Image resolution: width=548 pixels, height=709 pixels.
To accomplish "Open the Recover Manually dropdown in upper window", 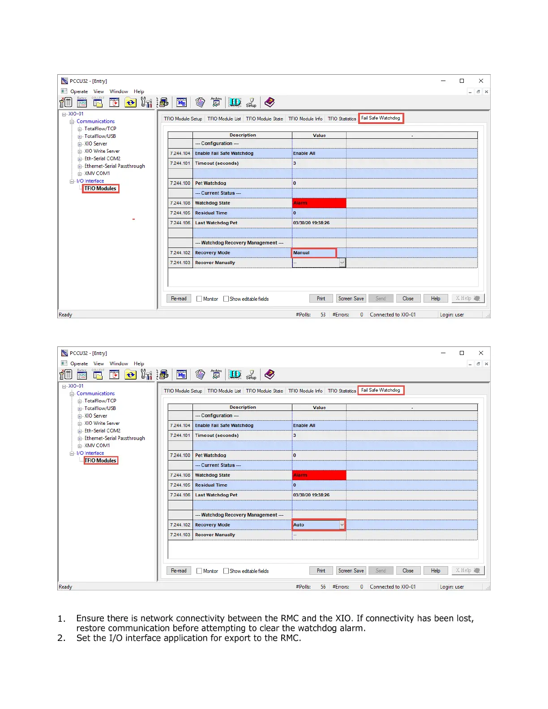I will (342, 263).
